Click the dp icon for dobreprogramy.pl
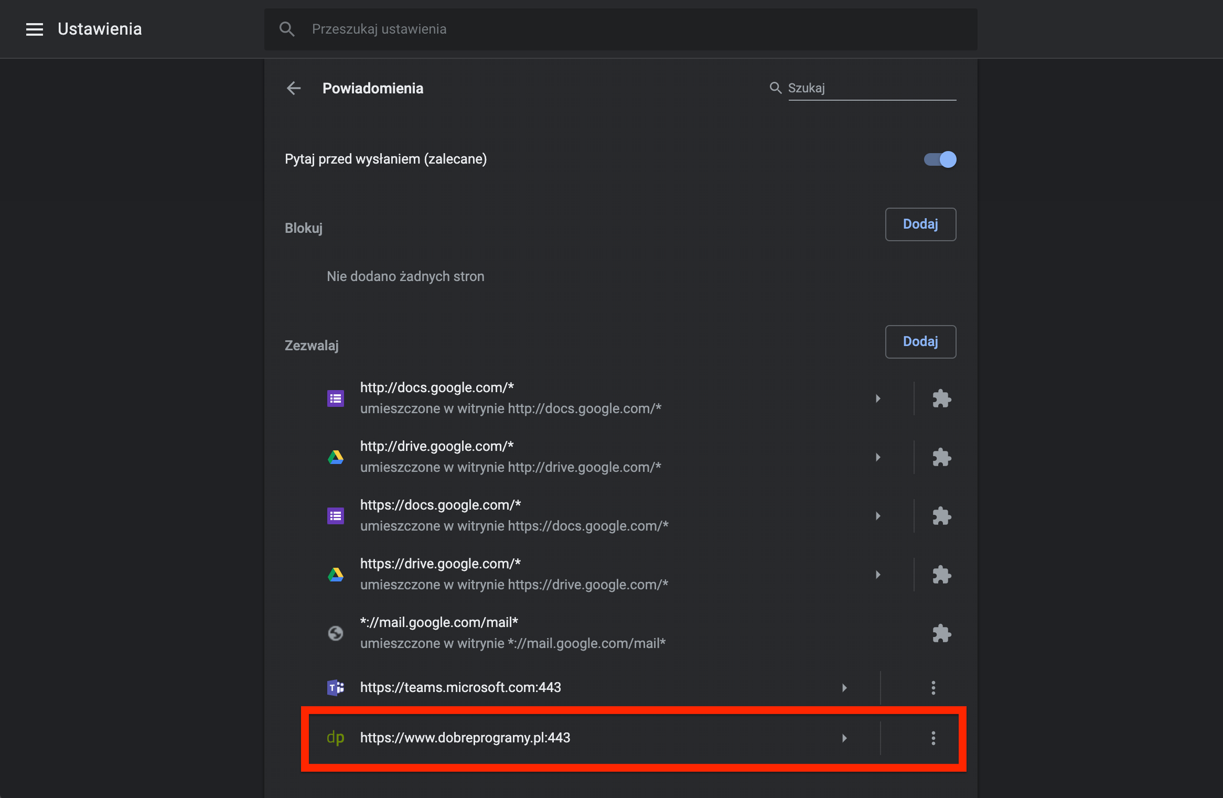 point(335,738)
